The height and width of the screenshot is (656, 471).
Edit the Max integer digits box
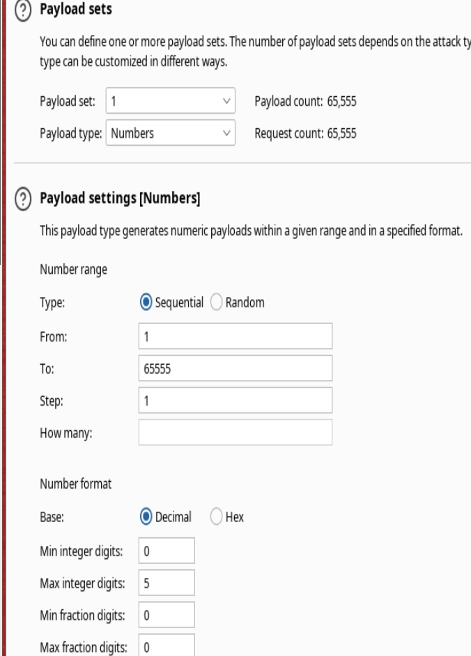(x=167, y=583)
